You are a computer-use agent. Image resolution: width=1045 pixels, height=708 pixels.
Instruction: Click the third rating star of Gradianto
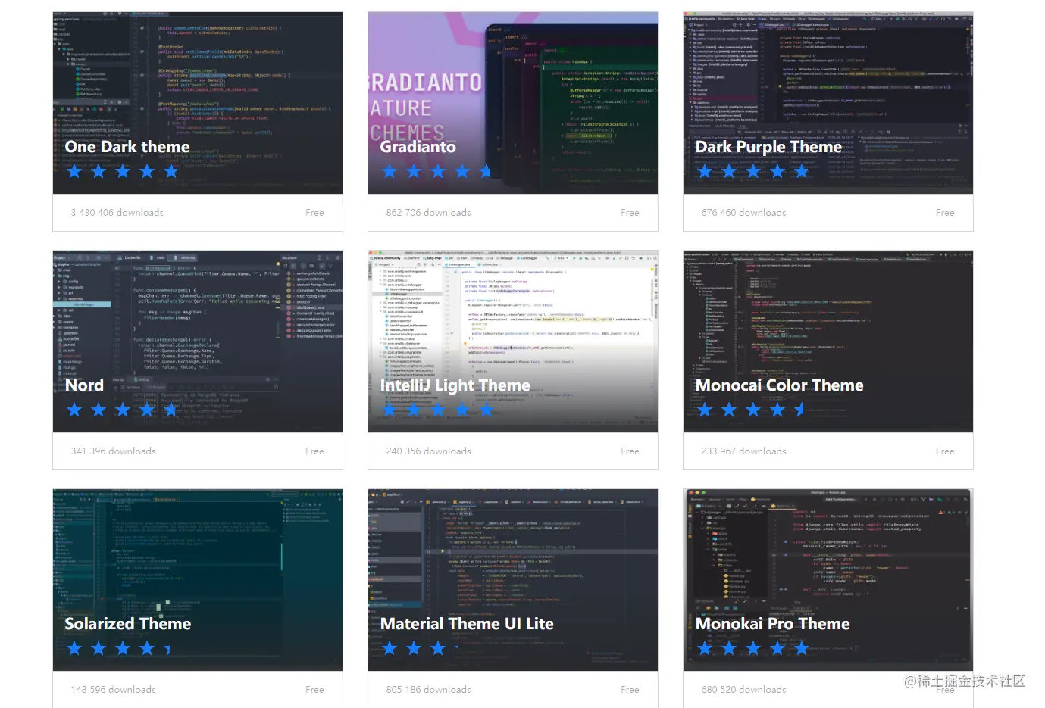[x=438, y=171]
